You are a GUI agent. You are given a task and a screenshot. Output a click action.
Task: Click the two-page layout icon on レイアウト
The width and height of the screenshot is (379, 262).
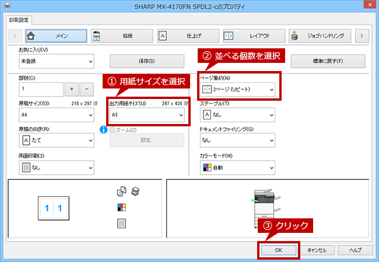click(229, 36)
